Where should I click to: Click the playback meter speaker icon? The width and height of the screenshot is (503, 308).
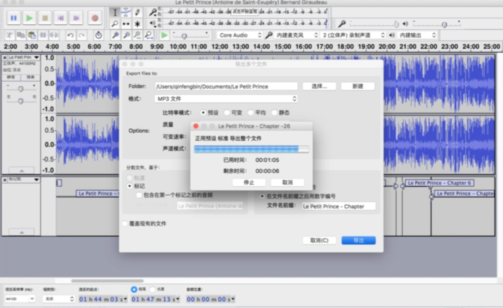point(153,23)
